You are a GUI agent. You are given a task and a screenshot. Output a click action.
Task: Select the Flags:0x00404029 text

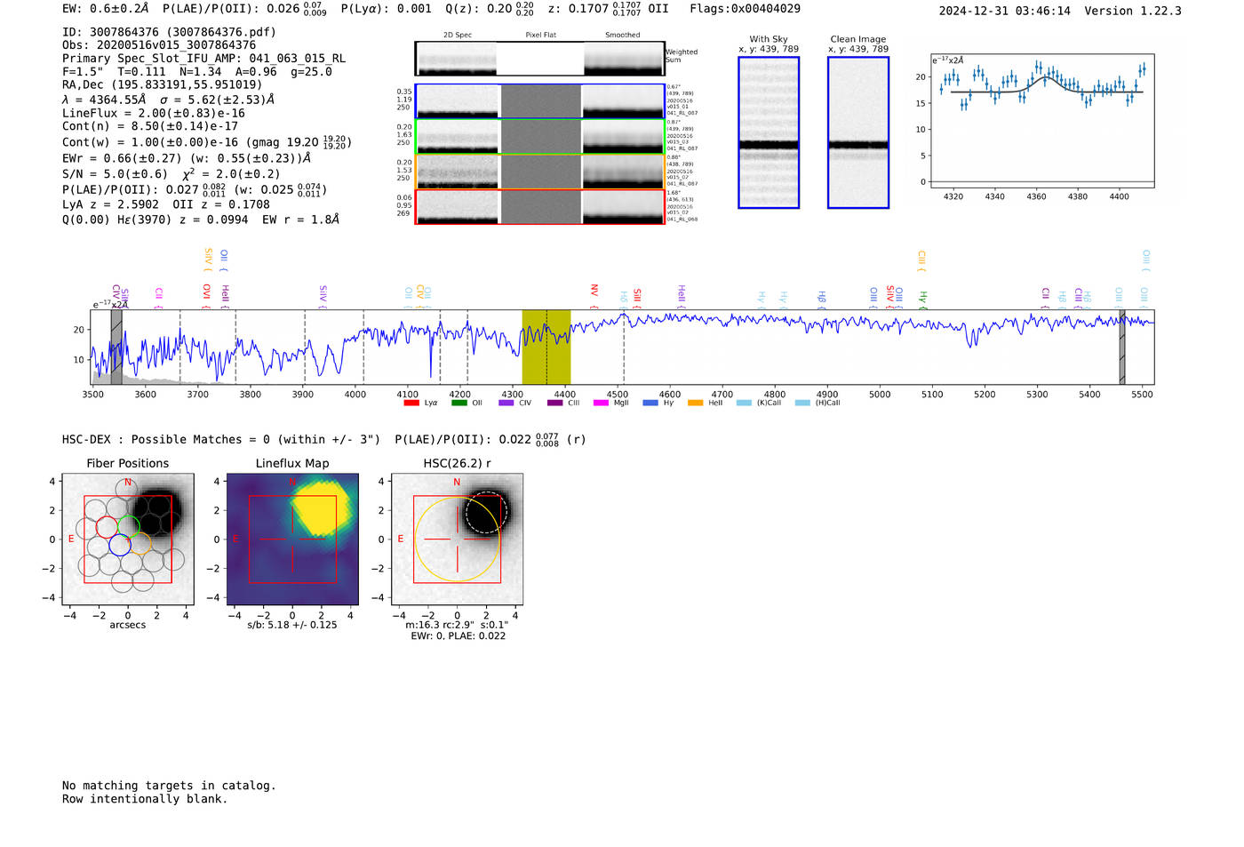coord(745,9)
